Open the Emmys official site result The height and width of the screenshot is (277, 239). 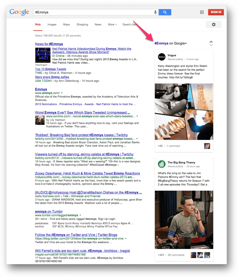[x=41, y=89]
